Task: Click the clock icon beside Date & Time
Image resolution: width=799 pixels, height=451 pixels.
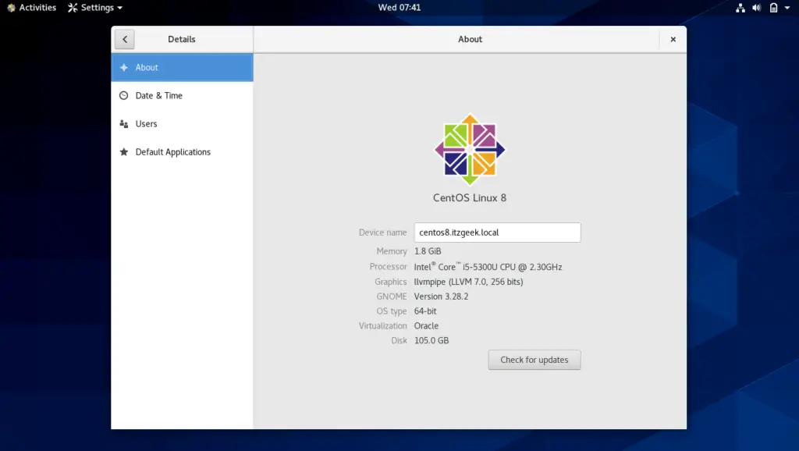Action: (125, 95)
